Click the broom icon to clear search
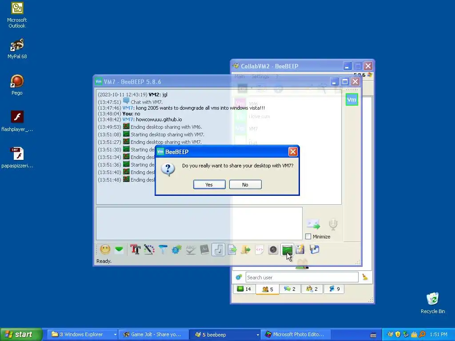 coord(365,277)
